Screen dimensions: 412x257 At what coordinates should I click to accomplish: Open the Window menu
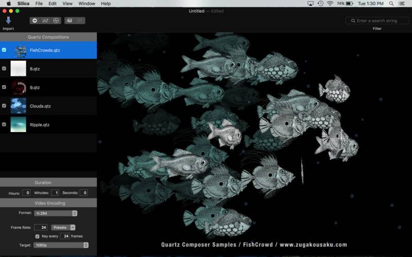click(x=87, y=4)
